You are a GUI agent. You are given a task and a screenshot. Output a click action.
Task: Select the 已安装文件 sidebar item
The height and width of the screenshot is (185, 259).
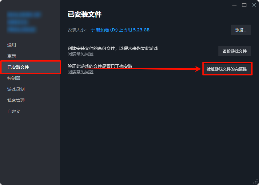coord(31,67)
